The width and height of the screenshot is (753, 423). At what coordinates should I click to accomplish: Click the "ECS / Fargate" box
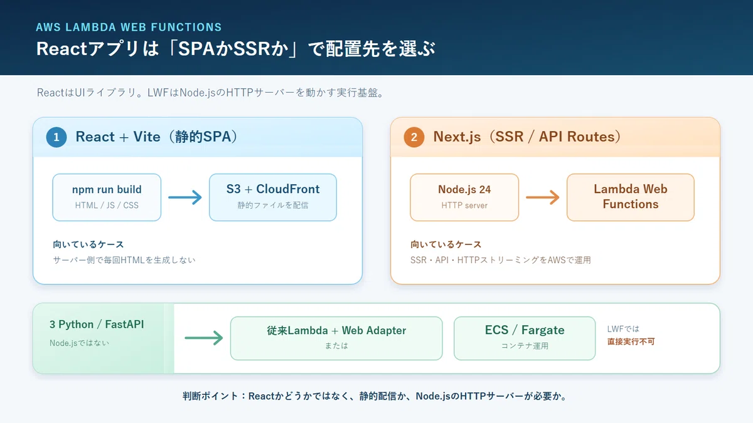coord(525,338)
